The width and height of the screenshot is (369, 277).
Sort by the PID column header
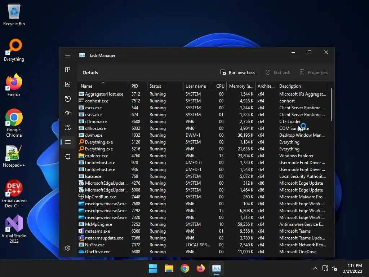pos(138,86)
